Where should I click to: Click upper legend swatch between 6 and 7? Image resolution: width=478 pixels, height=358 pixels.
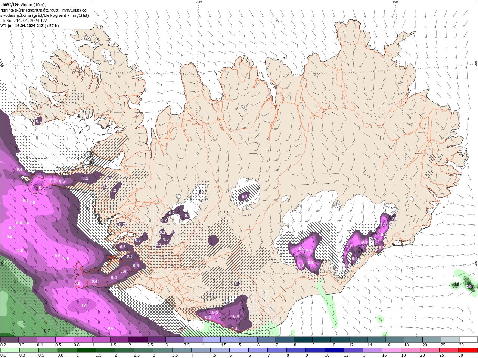(266, 340)
